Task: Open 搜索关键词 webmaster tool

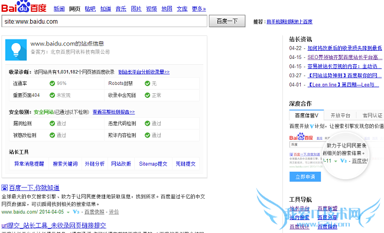Action: pos(65,164)
